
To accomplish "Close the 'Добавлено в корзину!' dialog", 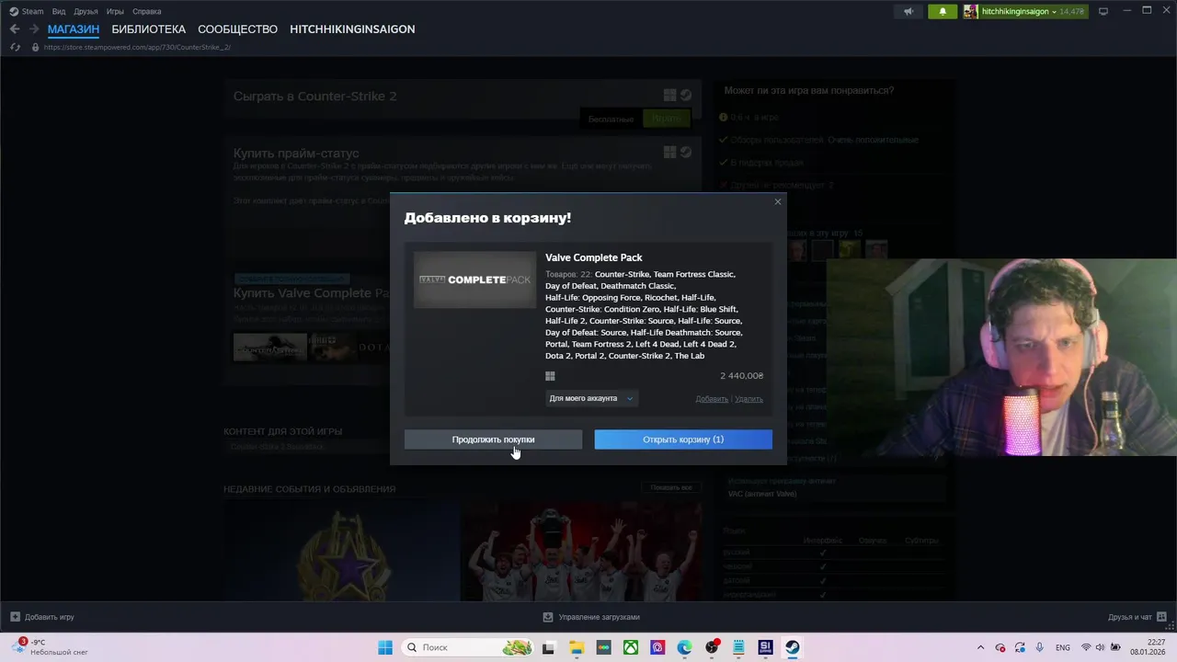I will coord(778,202).
